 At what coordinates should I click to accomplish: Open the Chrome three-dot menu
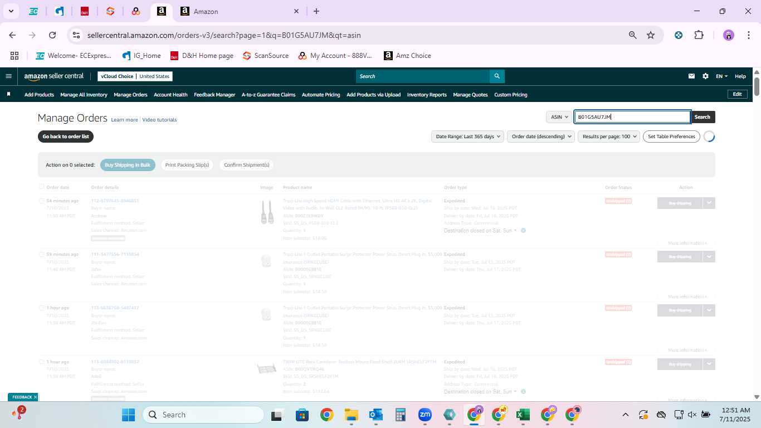coord(748,35)
